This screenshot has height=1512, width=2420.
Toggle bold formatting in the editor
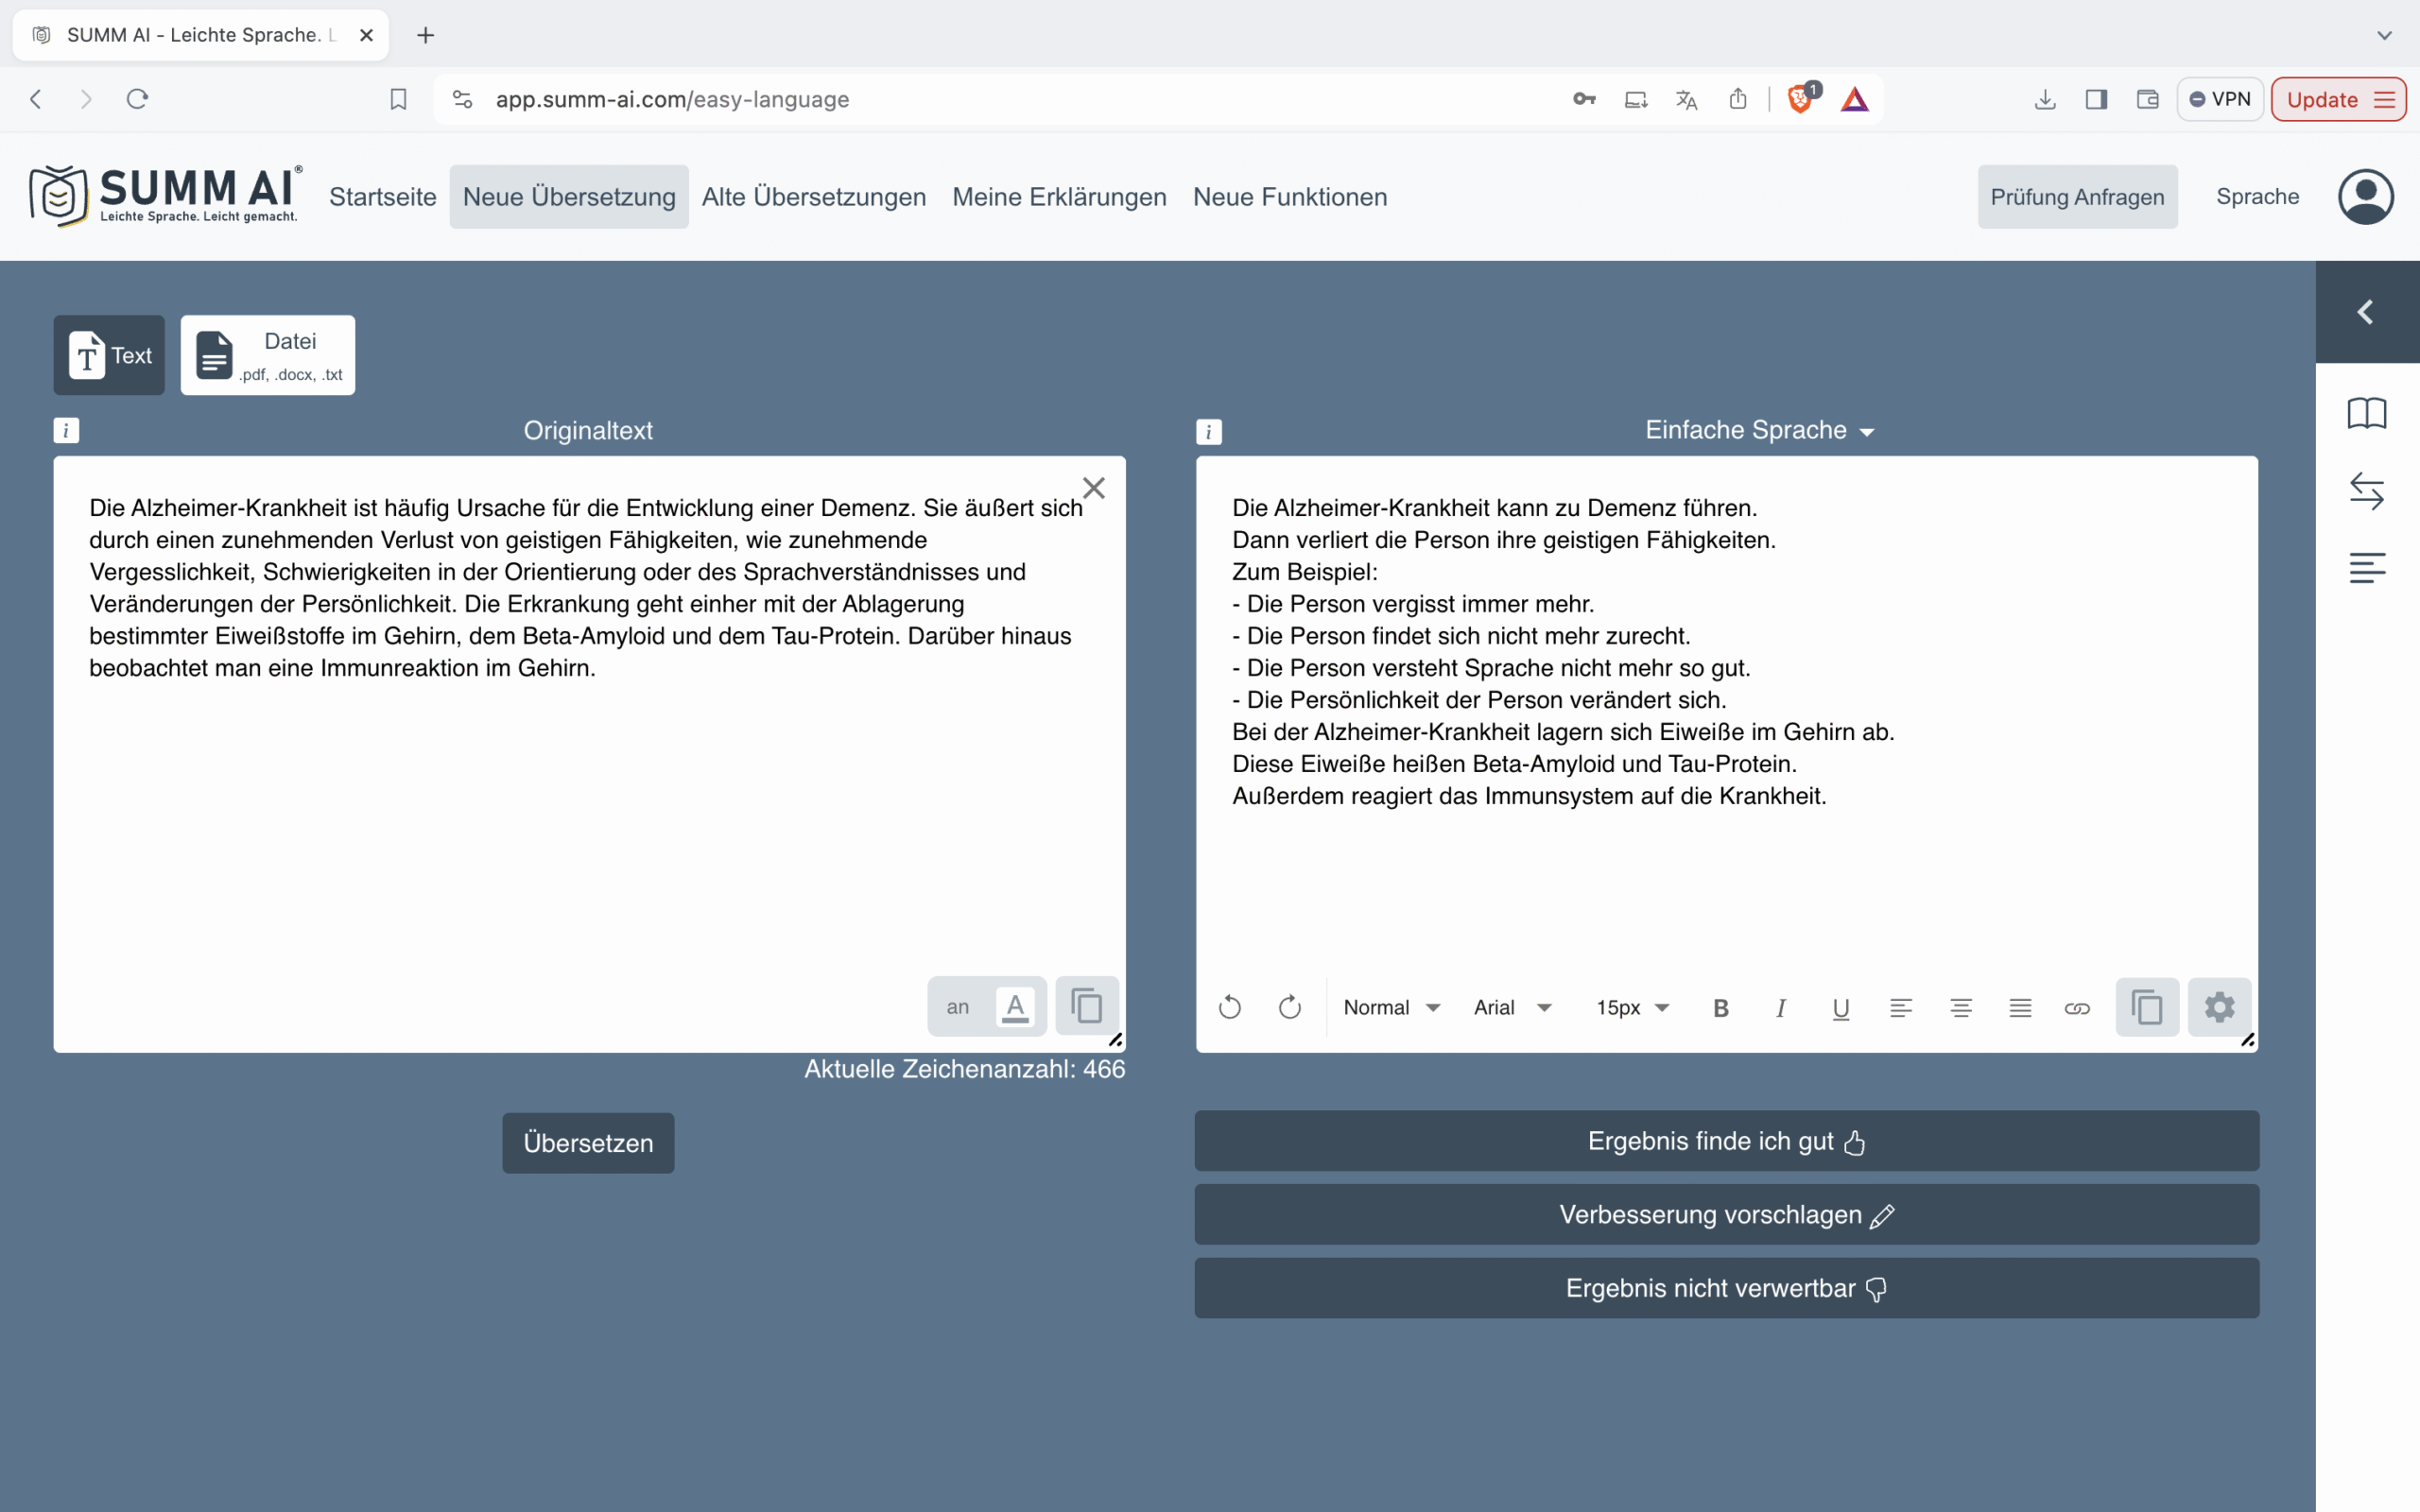pyautogui.click(x=1720, y=1008)
